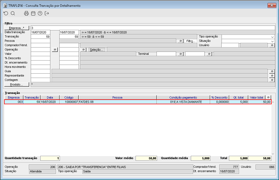The image size is (279, 180).
Task: Click the first Comprador/Vend. input field
Action: click(41, 45)
